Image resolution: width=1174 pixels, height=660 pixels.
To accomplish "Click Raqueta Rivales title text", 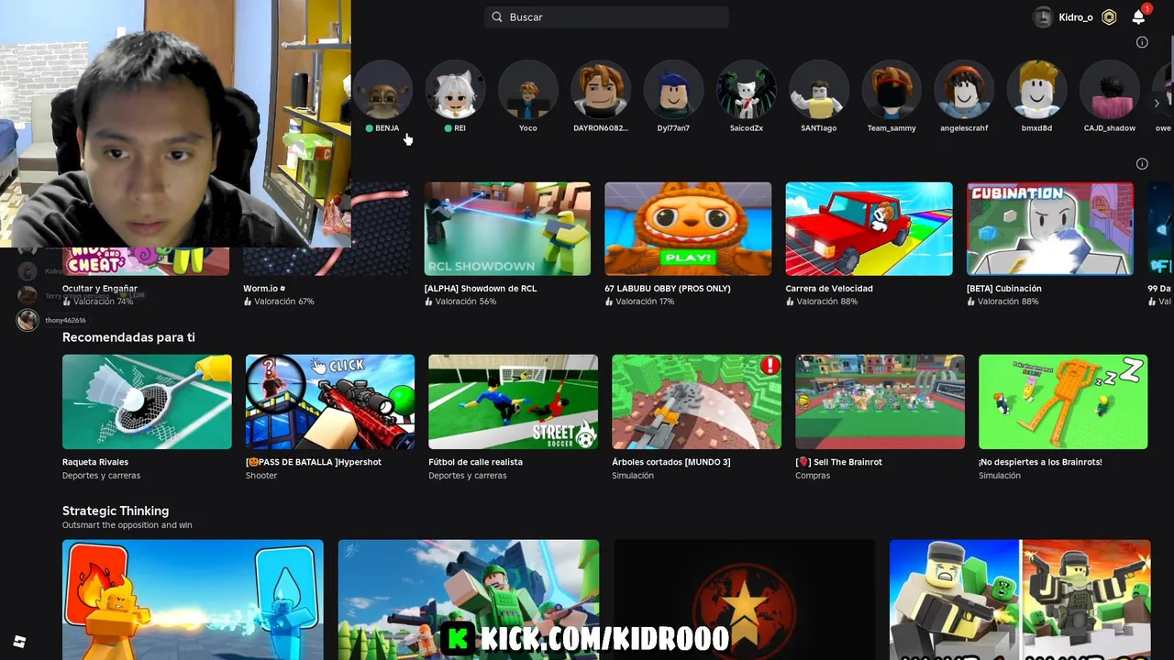I will click(x=95, y=462).
